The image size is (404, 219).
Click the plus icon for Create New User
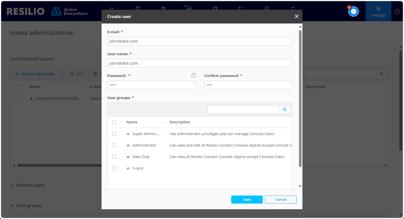17,74
